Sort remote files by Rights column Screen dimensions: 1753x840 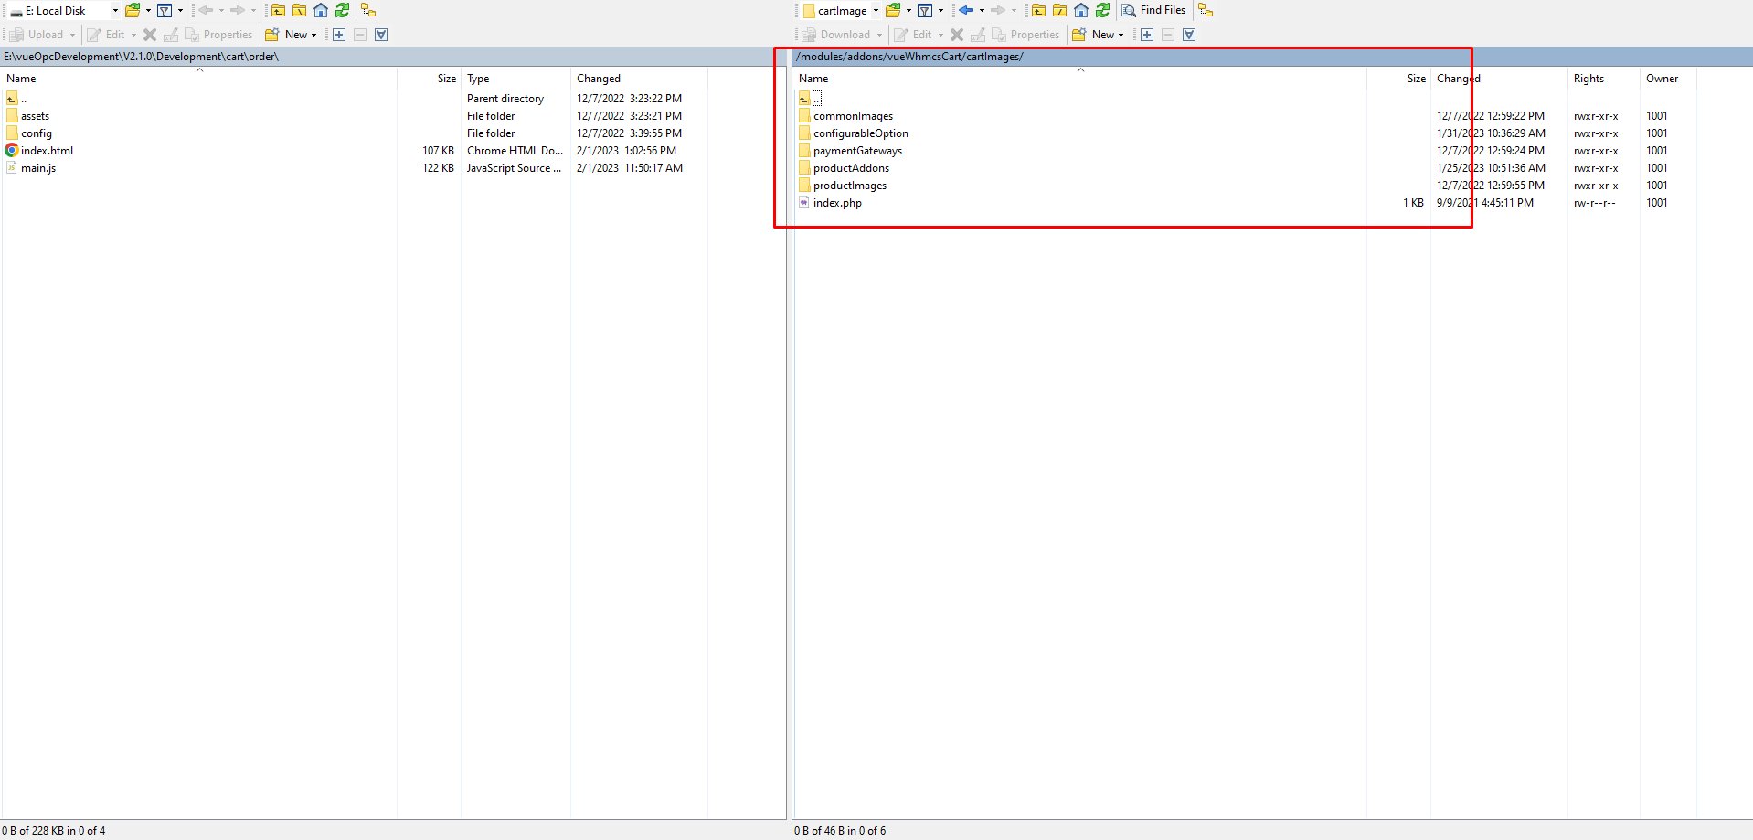tap(1588, 79)
